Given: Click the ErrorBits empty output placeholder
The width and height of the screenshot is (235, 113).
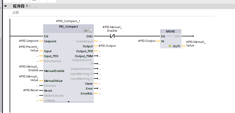Looking at the screenshot, I should click(x=100, y=94).
